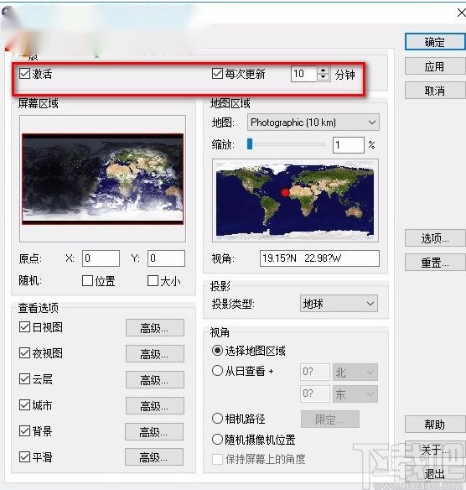Select the 相机路径 radio button
Image resolution: width=466 pixels, height=490 pixels.
pyautogui.click(x=217, y=419)
